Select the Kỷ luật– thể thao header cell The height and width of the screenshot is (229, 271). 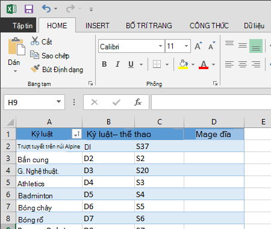coord(133,134)
